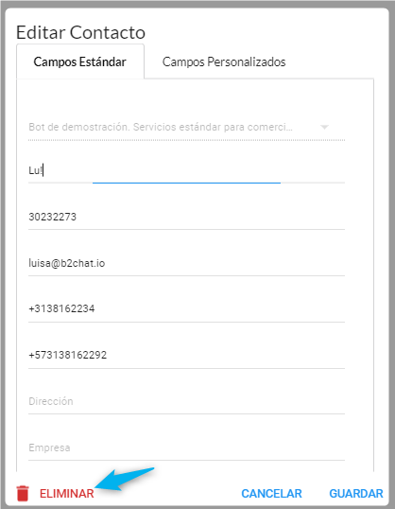The image size is (395, 509).
Task: Focus the empty Empresa field
Action: click(x=186, y=448)
